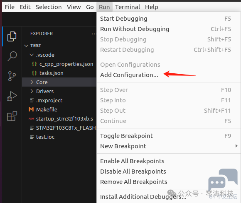Open the Source Control view icon
Image resolution: width=241 pixels, height=203 pixels.
click(12, 76)
